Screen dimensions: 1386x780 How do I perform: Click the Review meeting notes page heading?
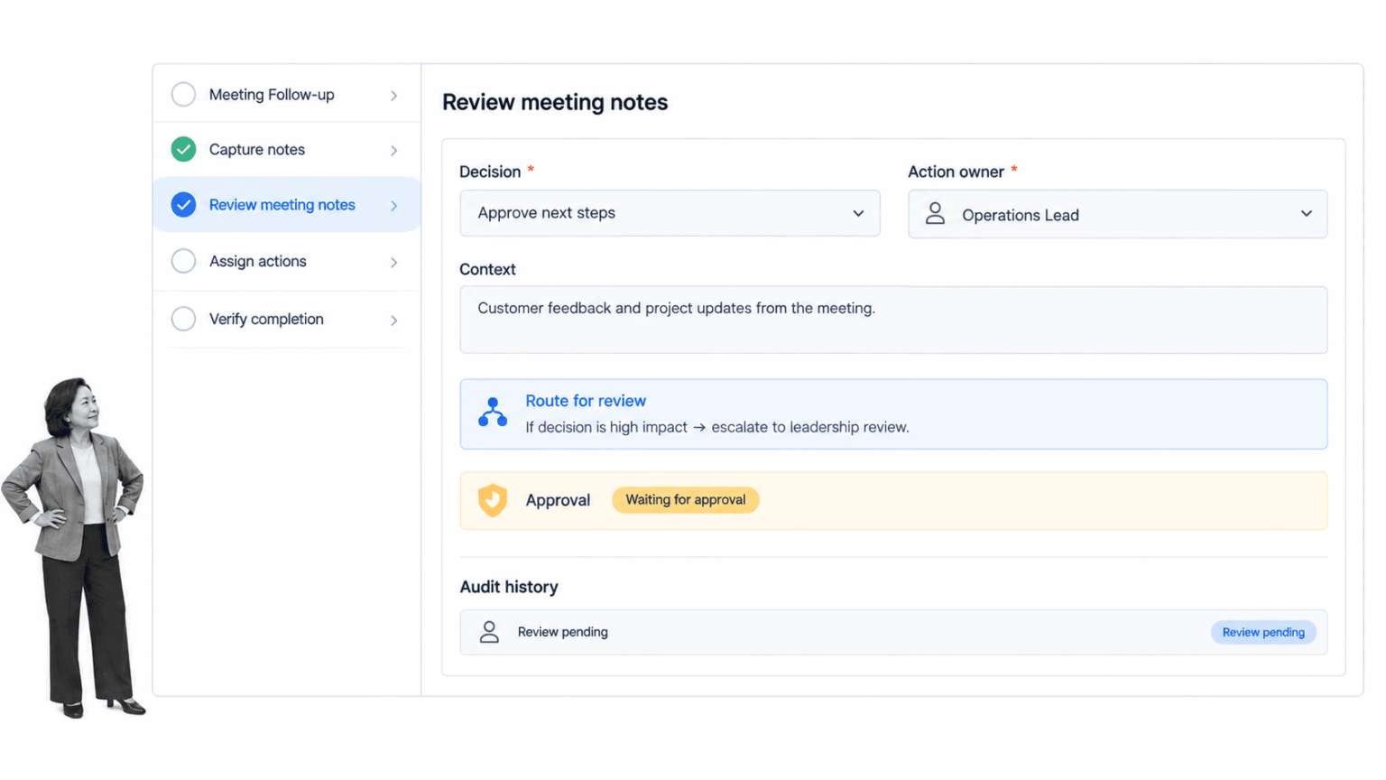555,102
